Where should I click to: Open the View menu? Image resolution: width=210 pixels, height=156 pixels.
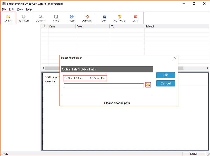pyautogui.click(x=20, y=9)
